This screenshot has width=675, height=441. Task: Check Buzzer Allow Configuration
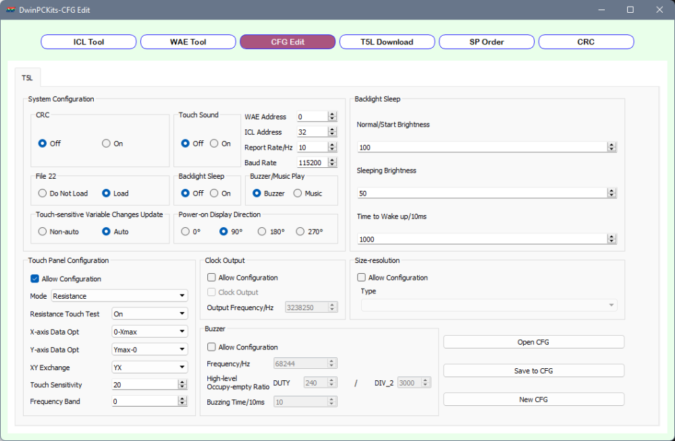click(212, 347)
